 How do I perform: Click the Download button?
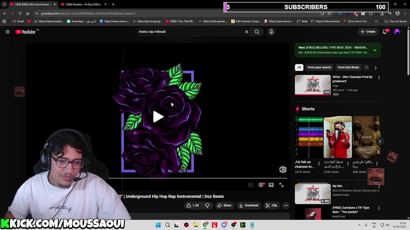249,205
